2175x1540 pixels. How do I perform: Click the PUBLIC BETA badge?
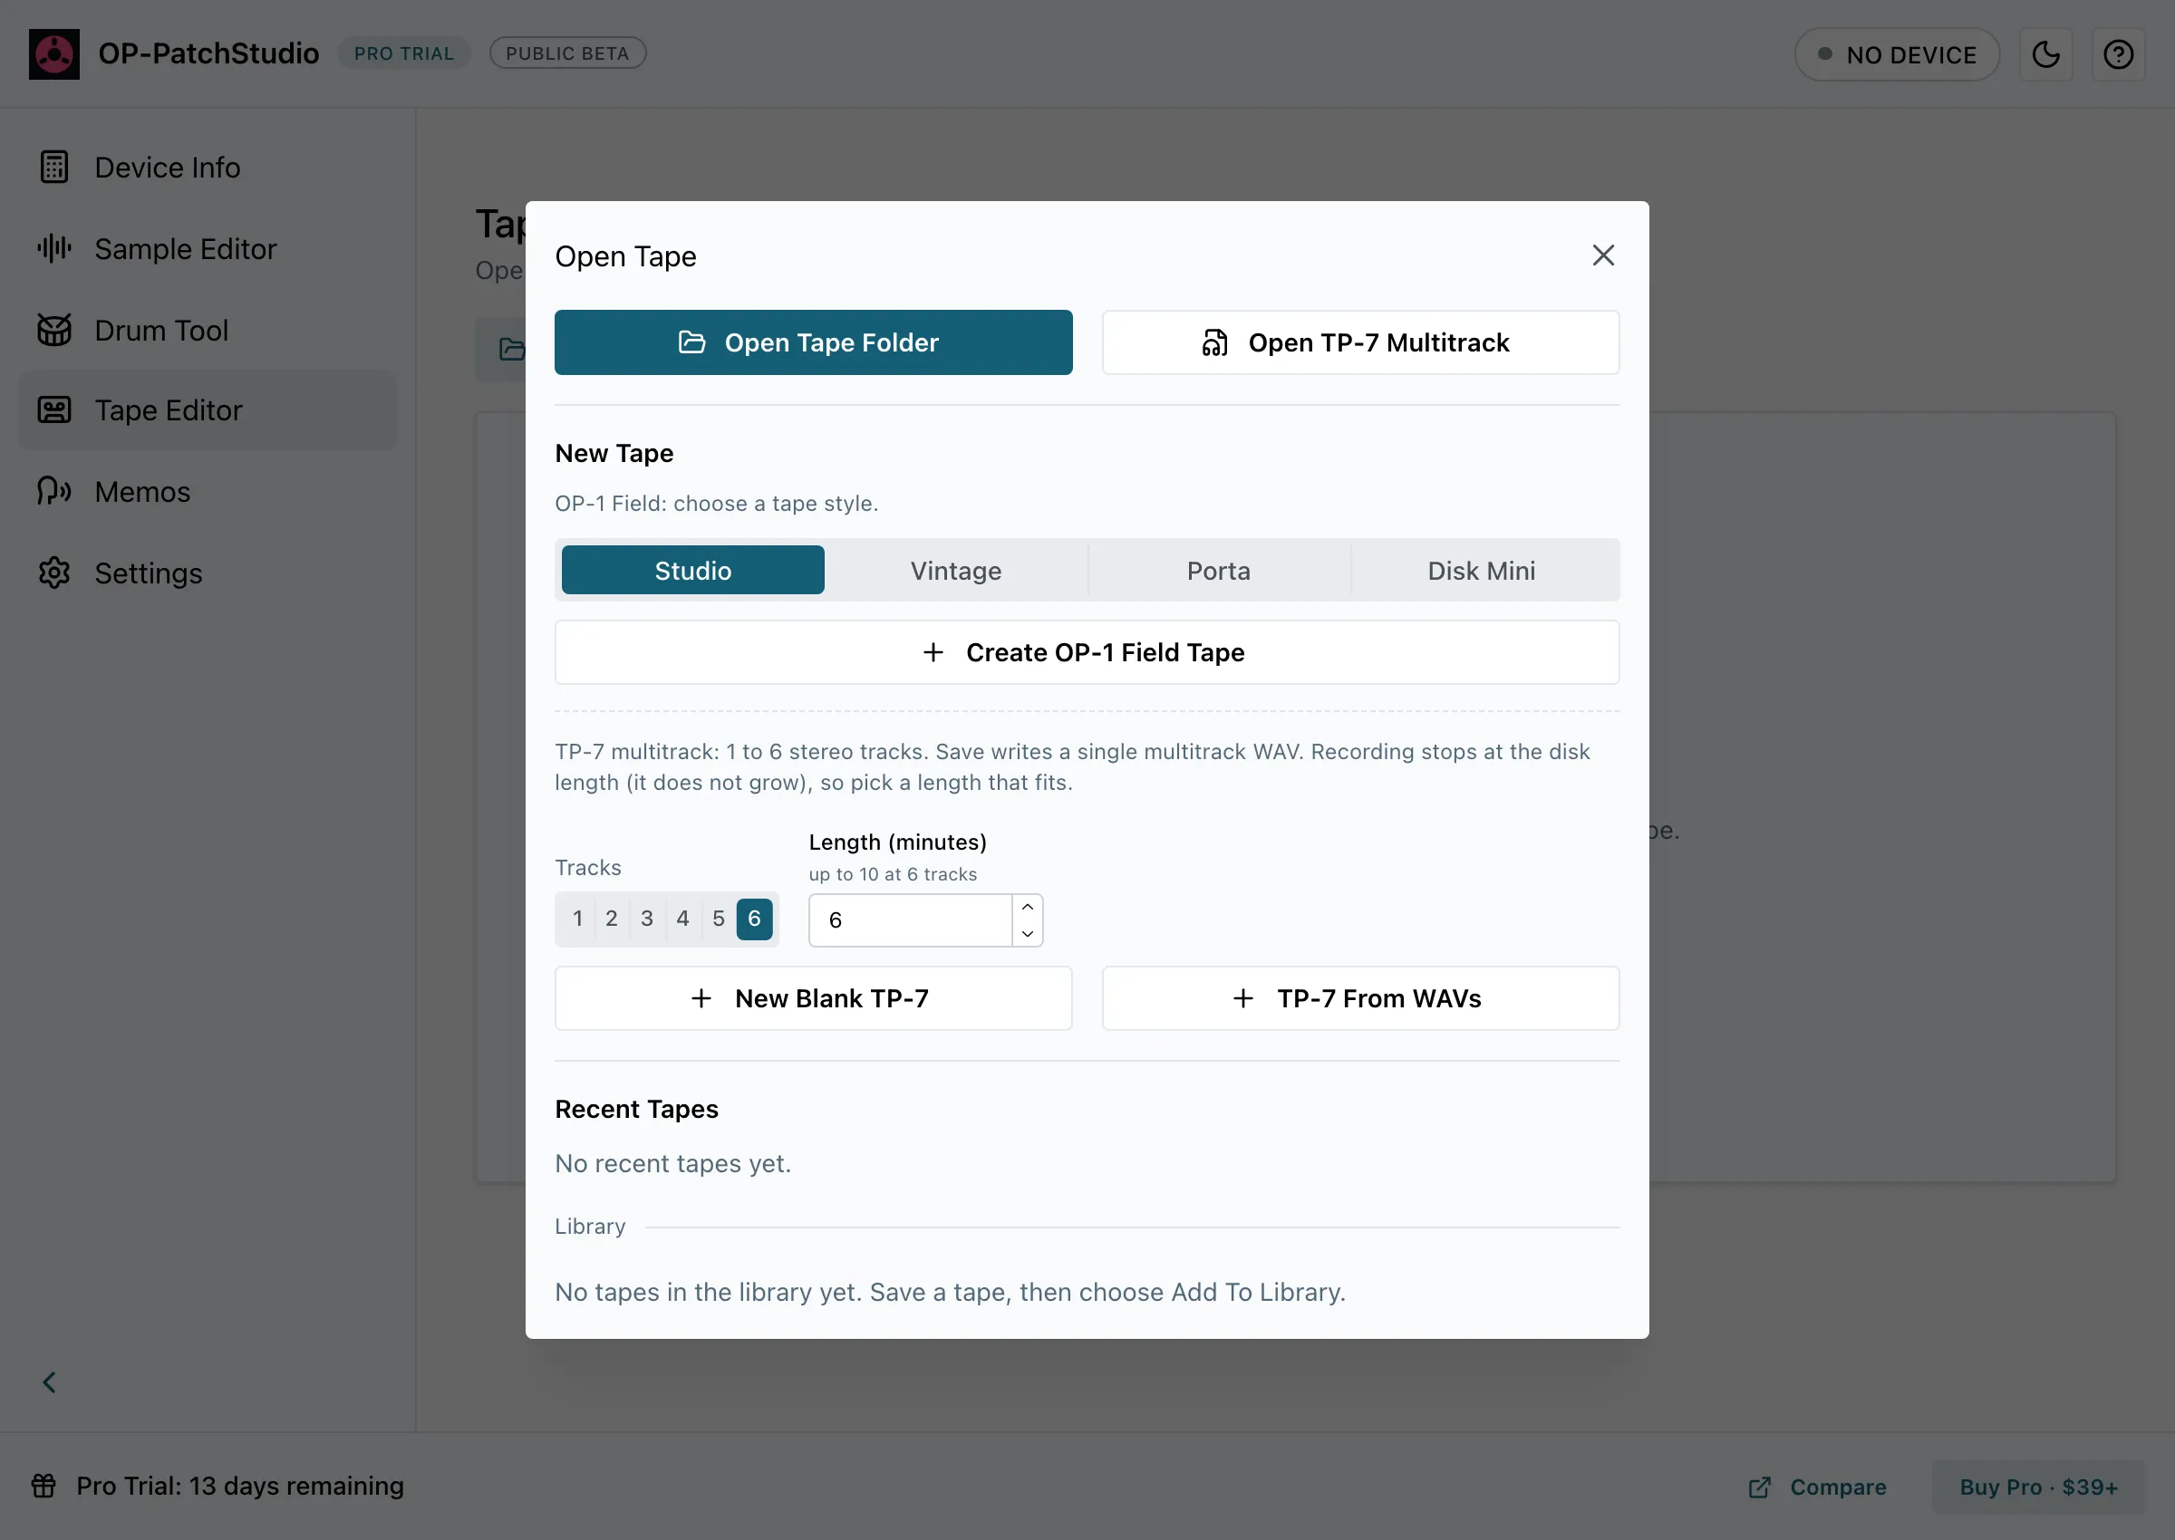567,53
